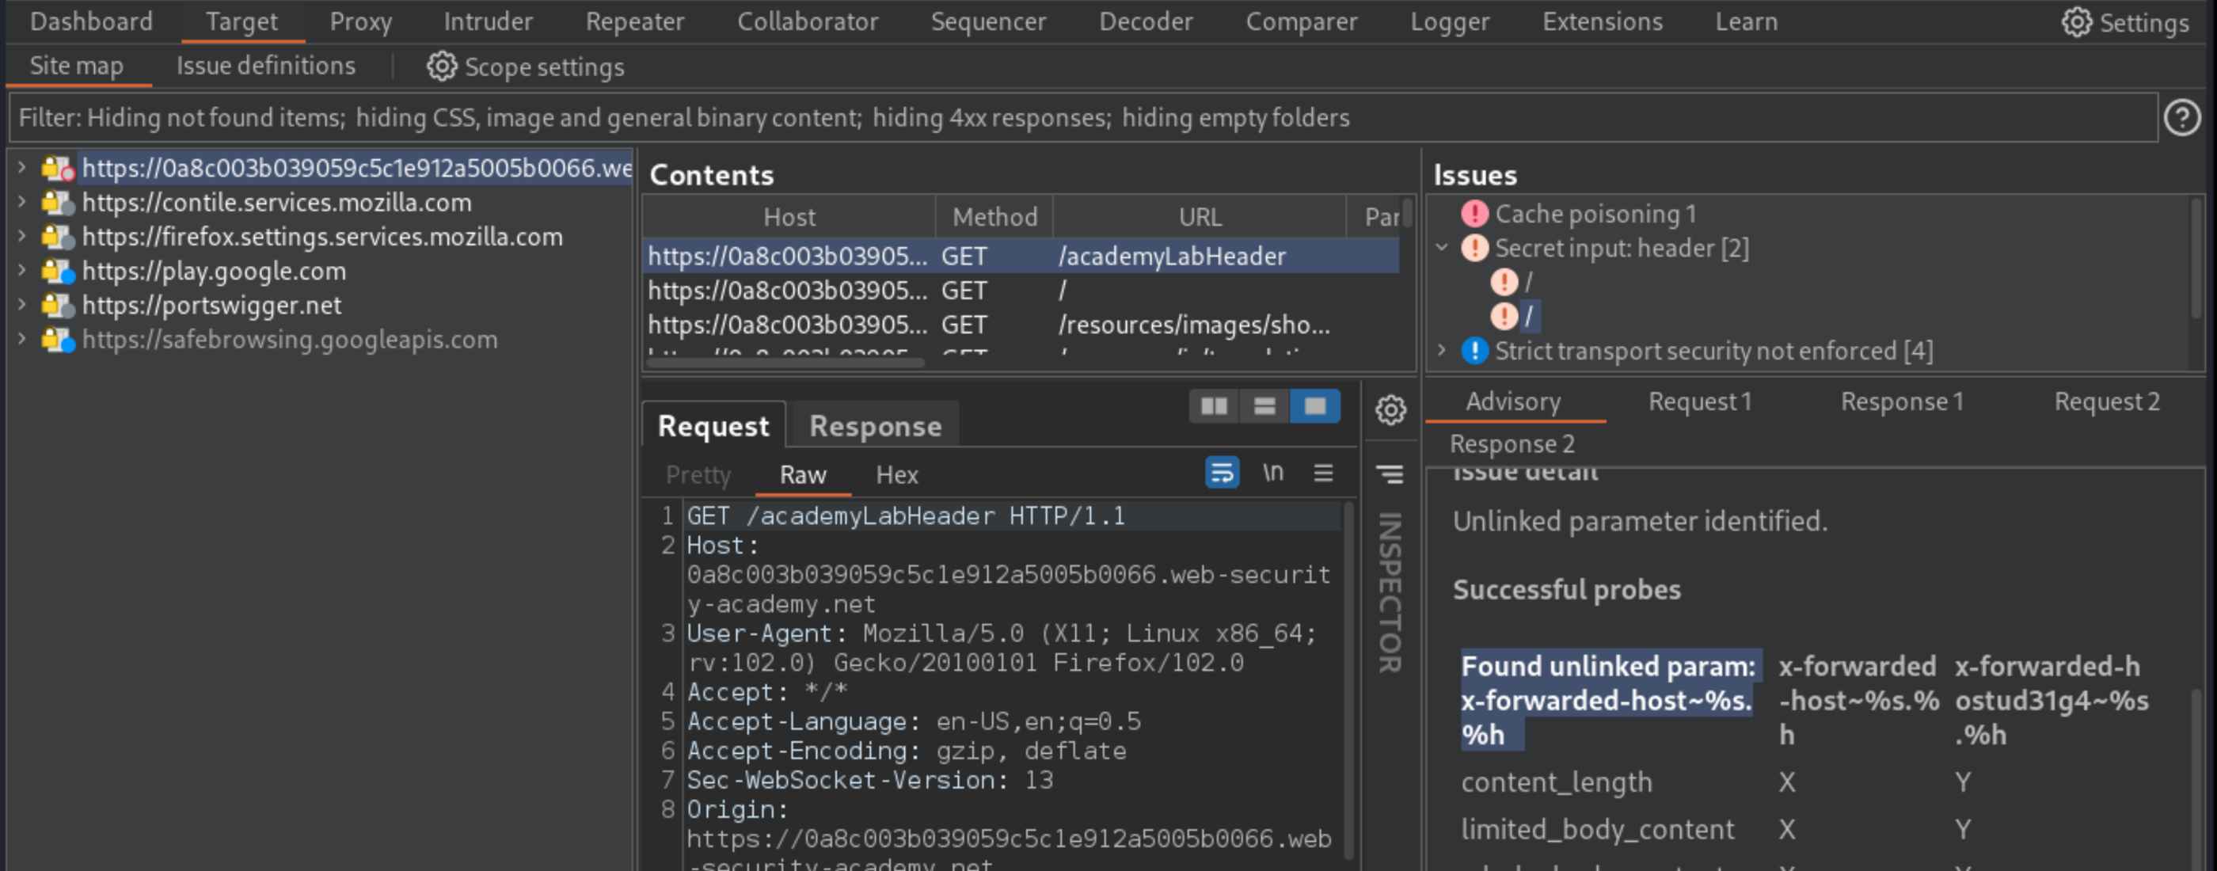2217x871 pixels.
Task: Click the host icon for safebrowsing.googleapis.com
Action: [x=59, y=340]
